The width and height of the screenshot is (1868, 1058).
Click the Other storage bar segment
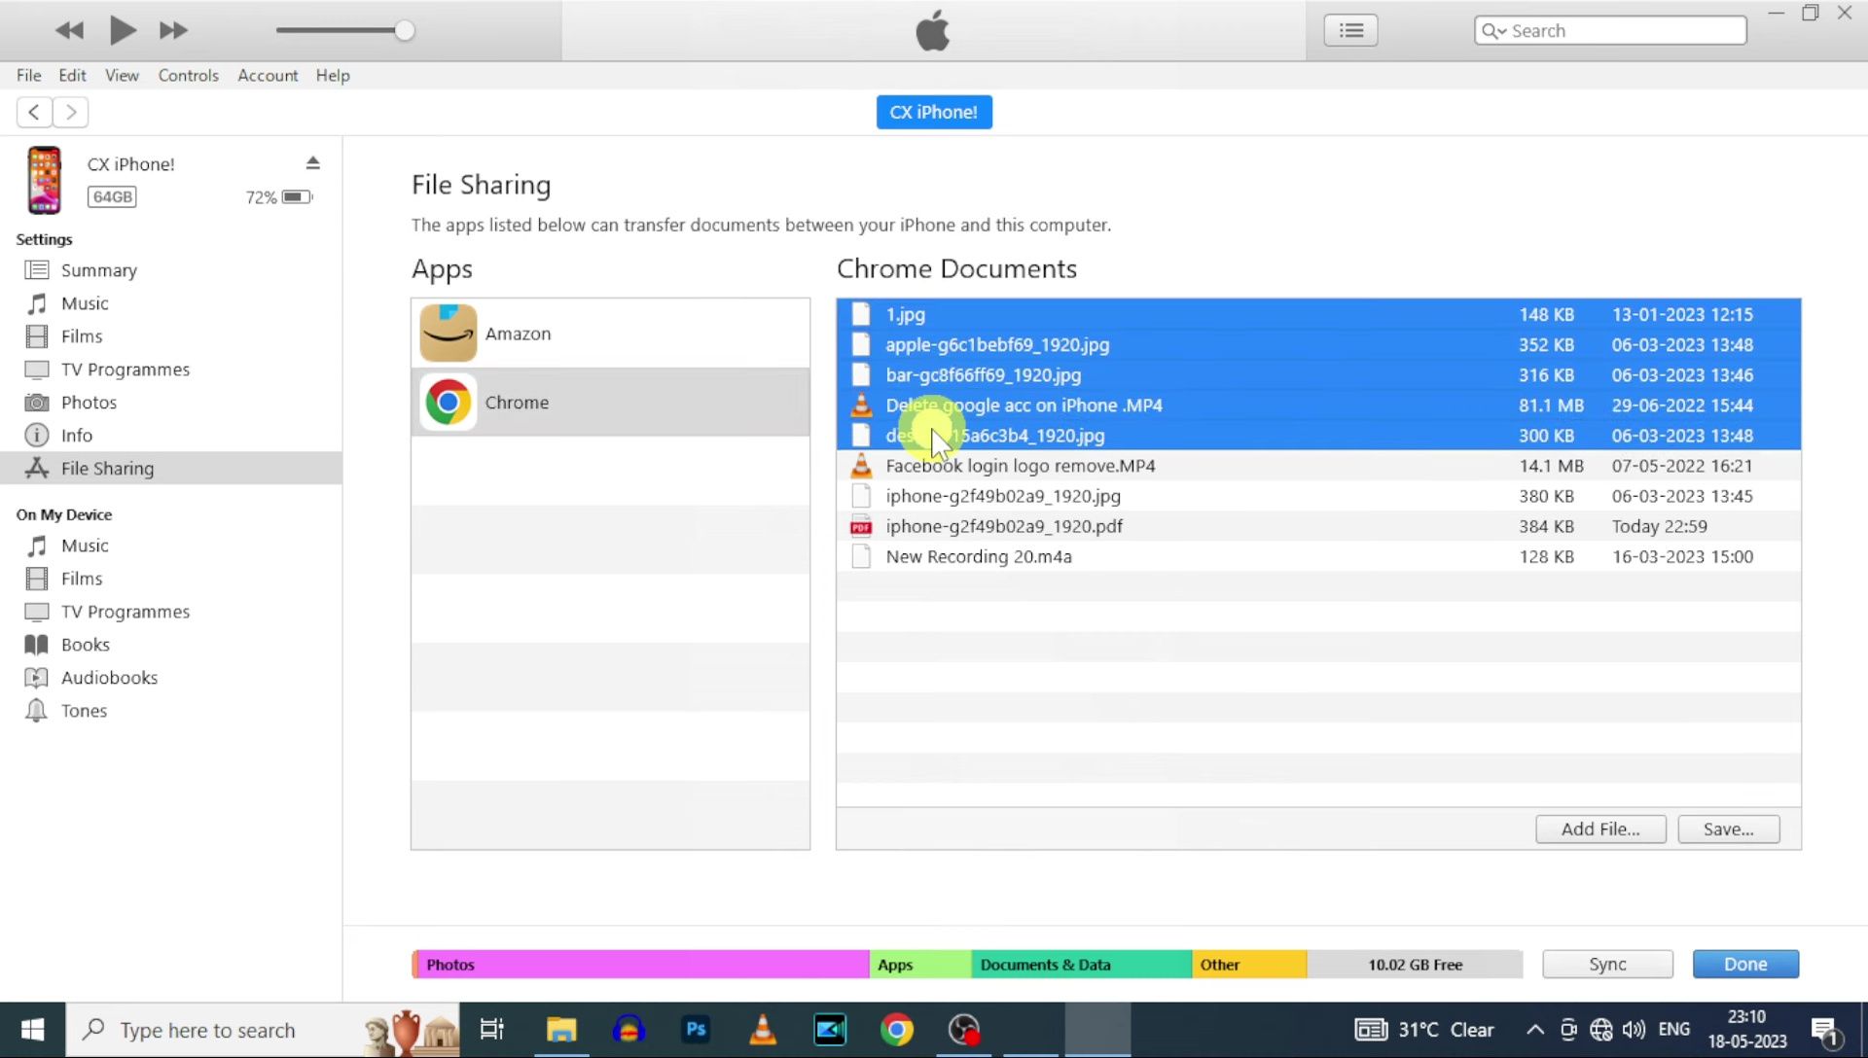click(1249, 964)
